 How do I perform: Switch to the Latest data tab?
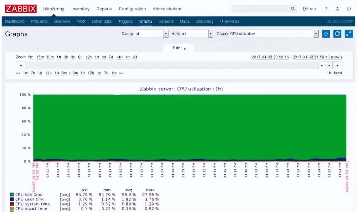pyautogui.click(x=101, y=22)
